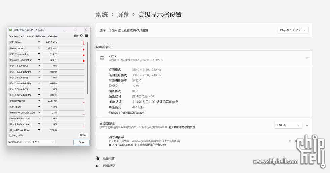
Task: Open the Memory Controller Load dropdown
Action: [39, 113]
